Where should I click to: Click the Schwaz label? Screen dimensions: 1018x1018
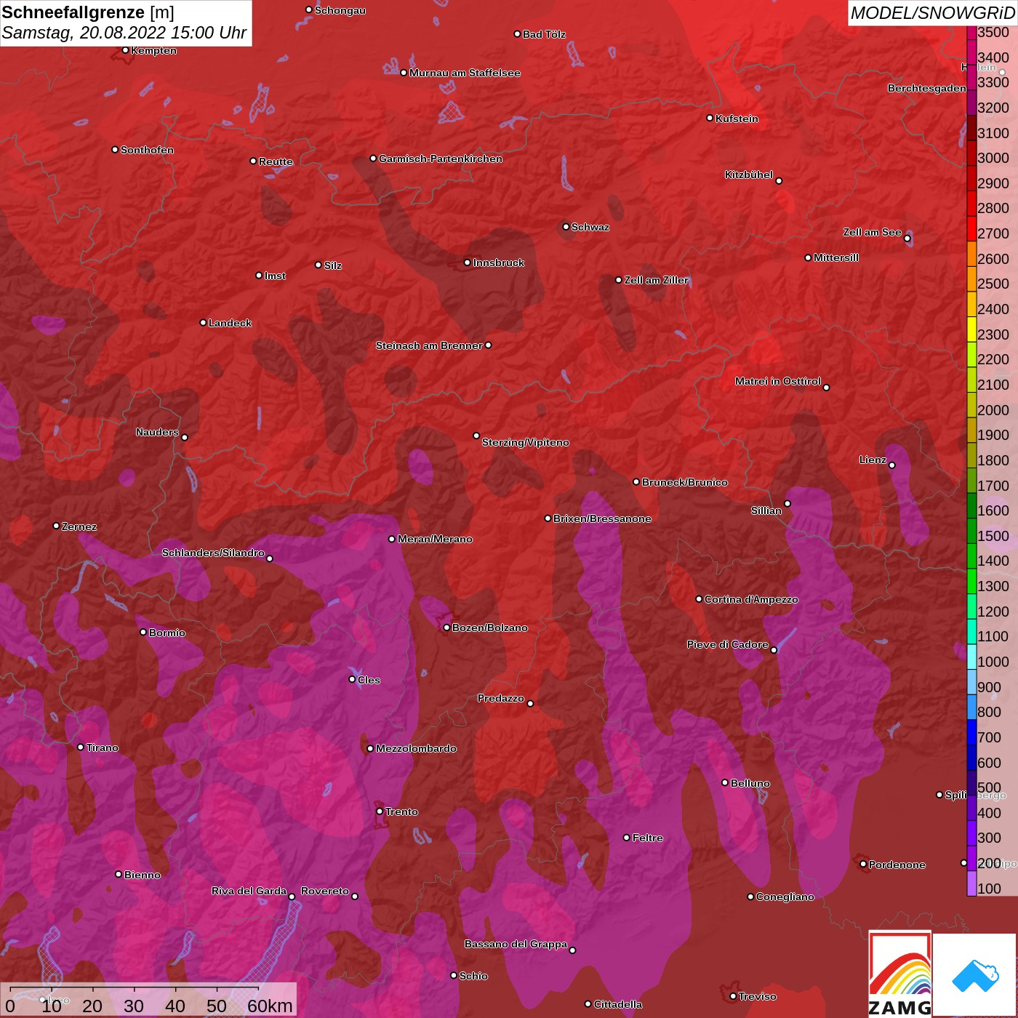point(590,227)
